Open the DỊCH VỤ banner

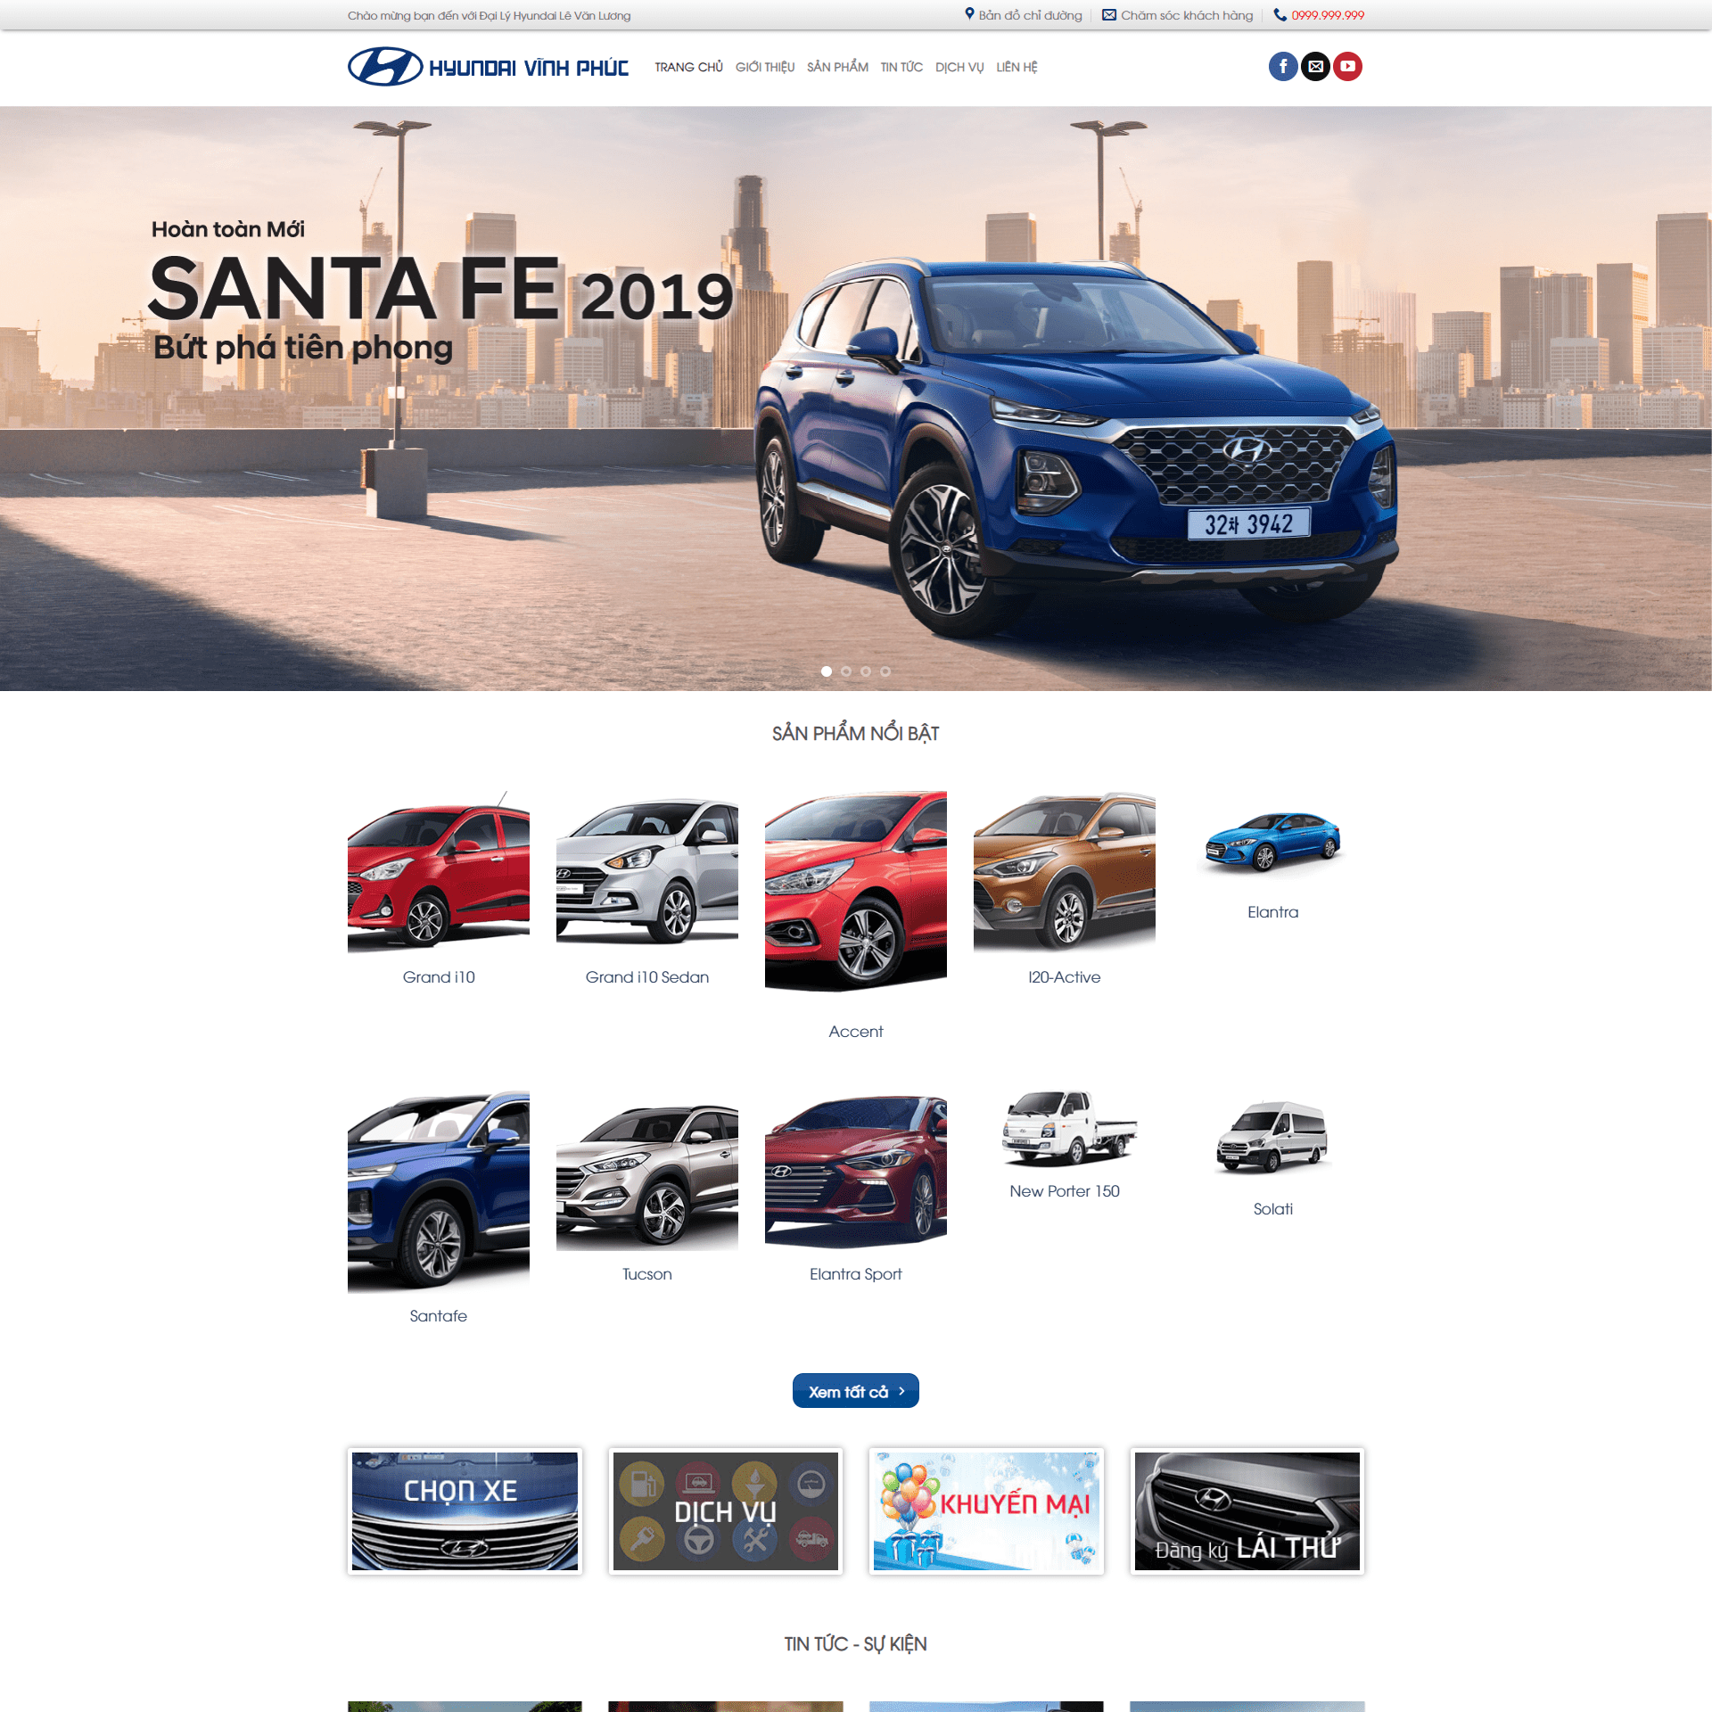[x=726, y=1511]
